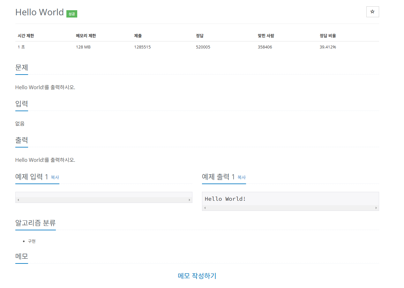Copy the sample output via its 복사 link
404x288 pixels.
pos(241,177)
